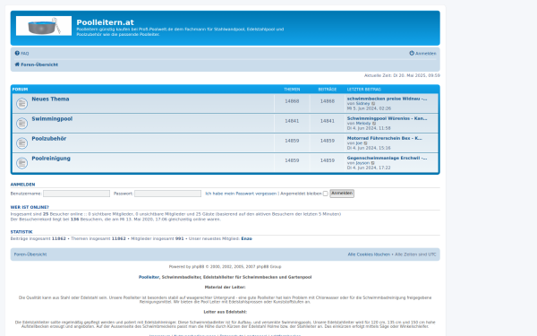Open the Poolreinigung forum
This screenshot has height=336, width=537.
(51, 159)
